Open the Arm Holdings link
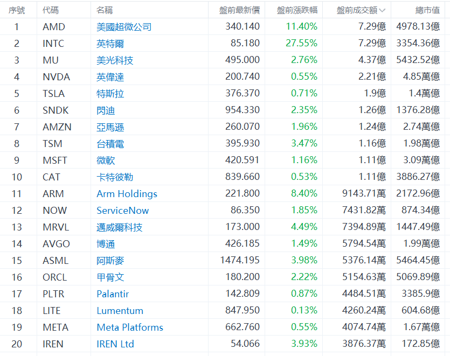This screenshot has height=356, width=450. pyautogui.click(x=127, y=194)
